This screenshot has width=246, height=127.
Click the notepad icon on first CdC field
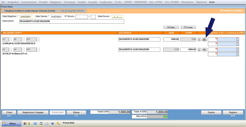point(238,39)
